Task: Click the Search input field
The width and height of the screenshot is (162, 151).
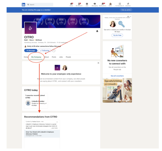Action: click(40, 5)
